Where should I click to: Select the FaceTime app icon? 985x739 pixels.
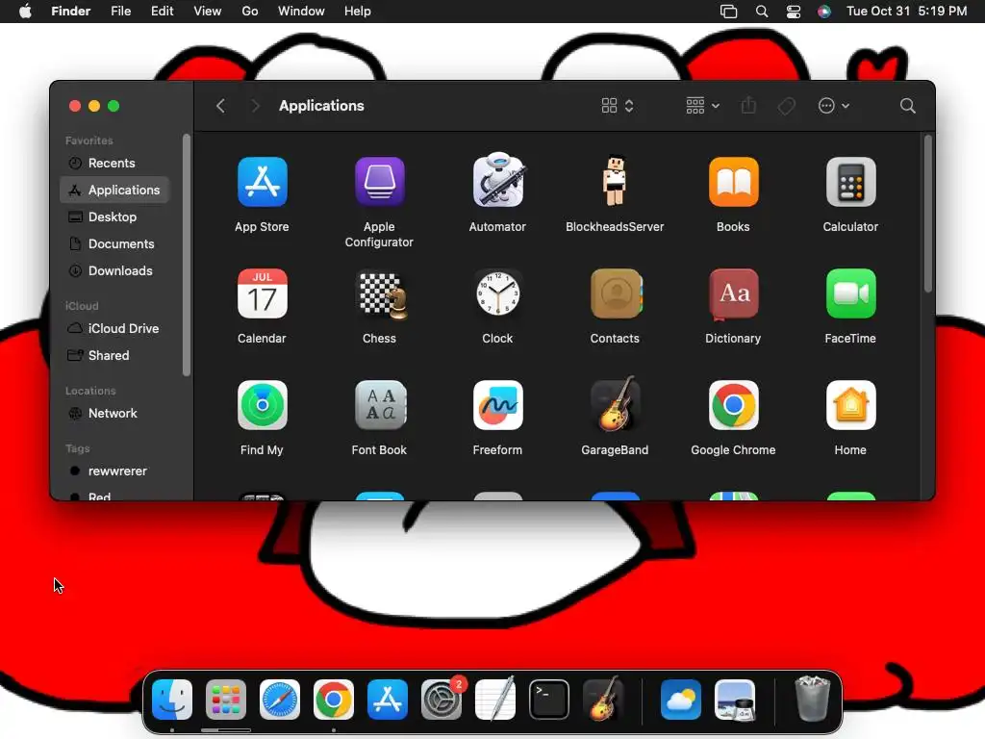pos(850,293)
